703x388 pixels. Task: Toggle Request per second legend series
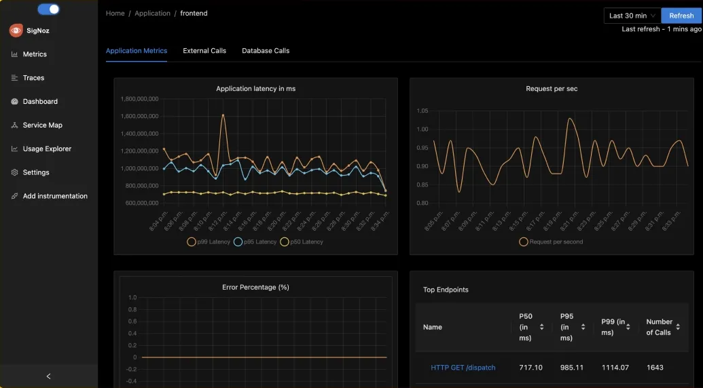point(551,242)
